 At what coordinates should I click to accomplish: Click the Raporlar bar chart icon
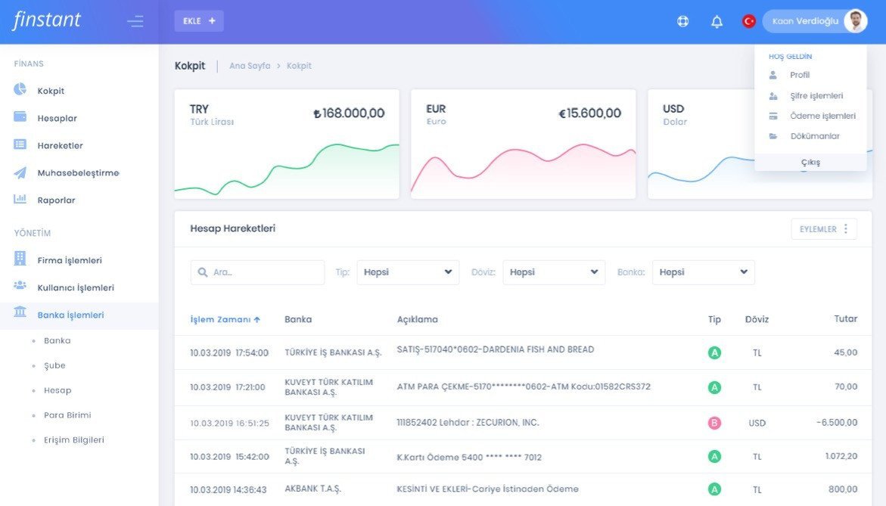tap(20, 200)
